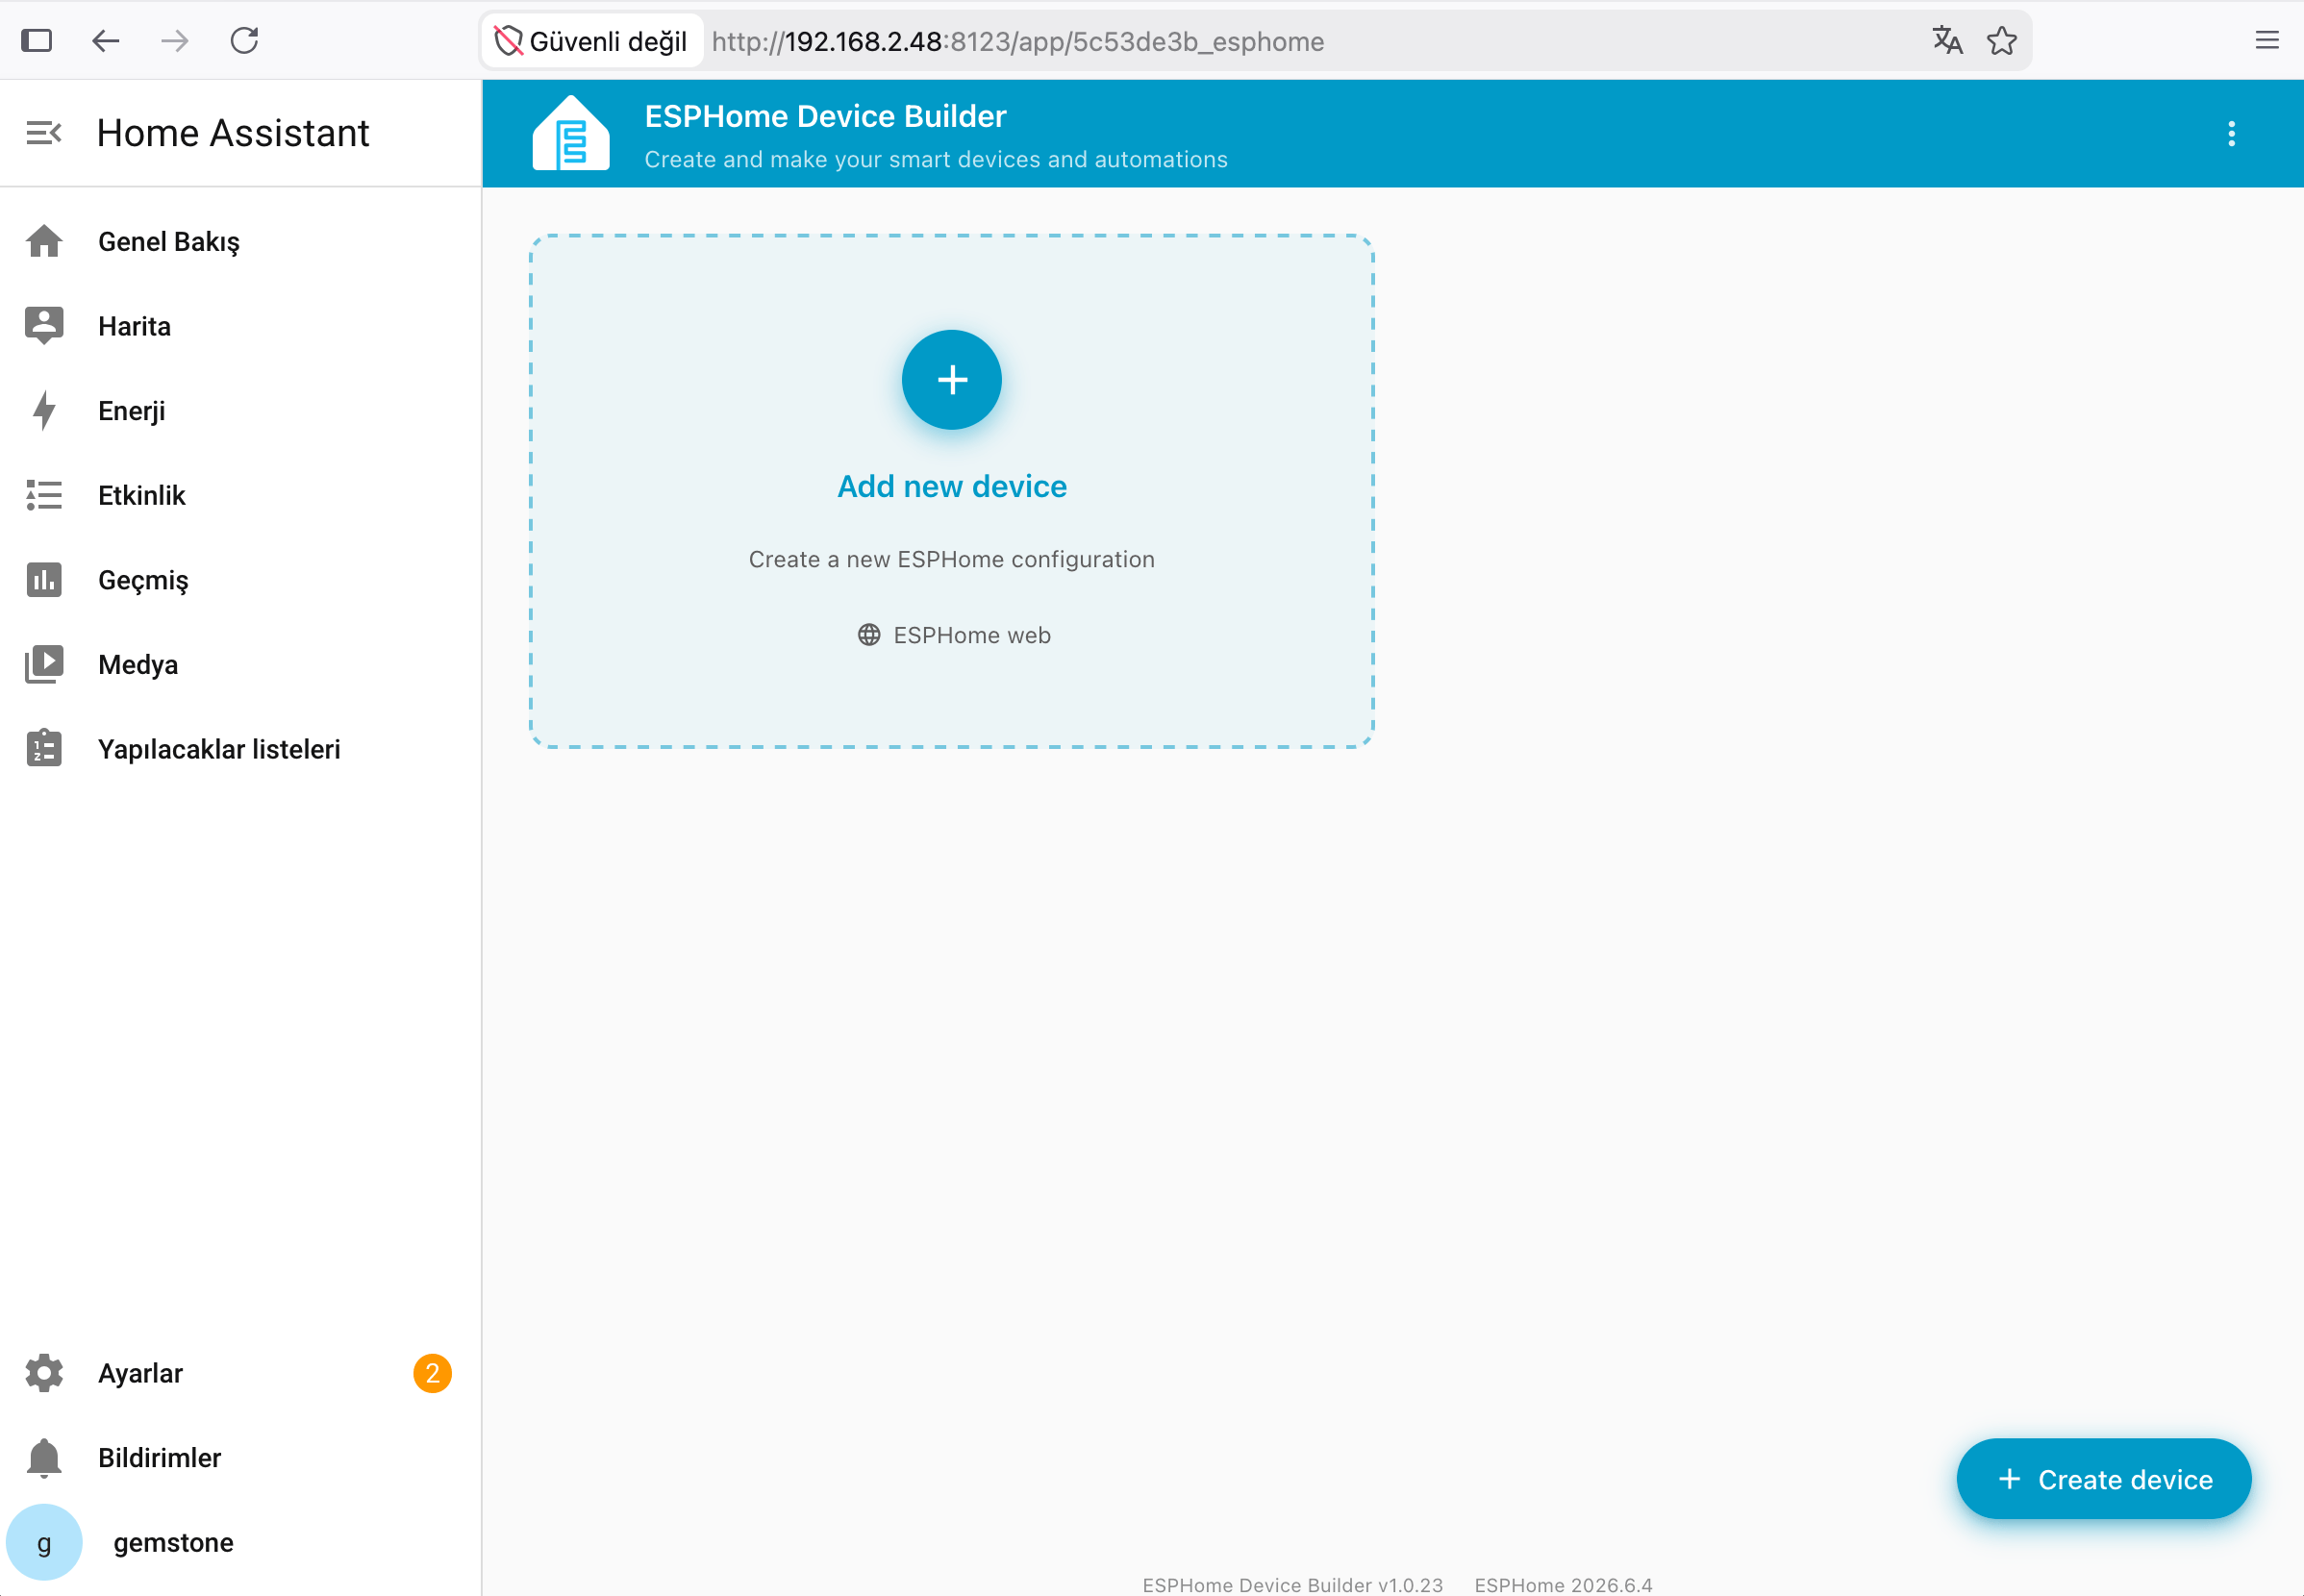This screenshot has width=2304, height=1596.
Task: Open the Etkinlik menu item
Action: 240,495
